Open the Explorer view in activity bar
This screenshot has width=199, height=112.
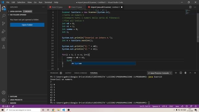(x=3, y=8)
